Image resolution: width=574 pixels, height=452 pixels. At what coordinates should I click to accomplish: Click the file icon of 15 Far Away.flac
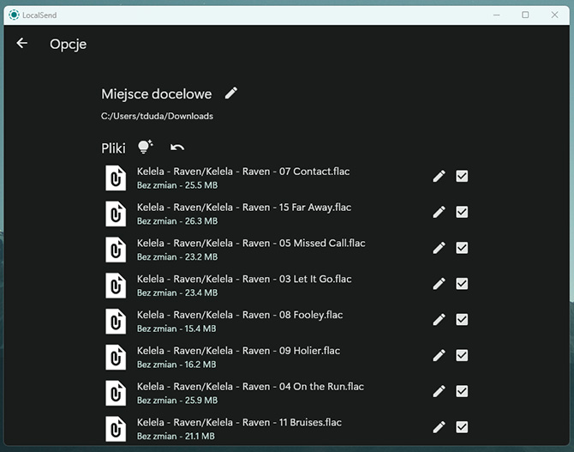116,214
